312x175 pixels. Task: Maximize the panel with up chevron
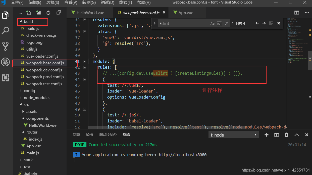[297, 135]
